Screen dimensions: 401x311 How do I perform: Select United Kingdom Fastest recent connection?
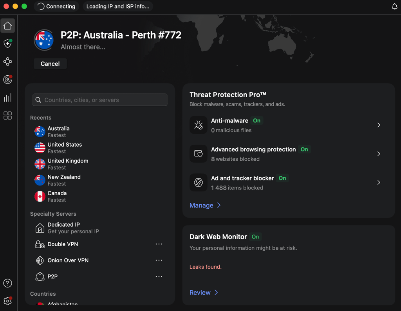(100, 164)
